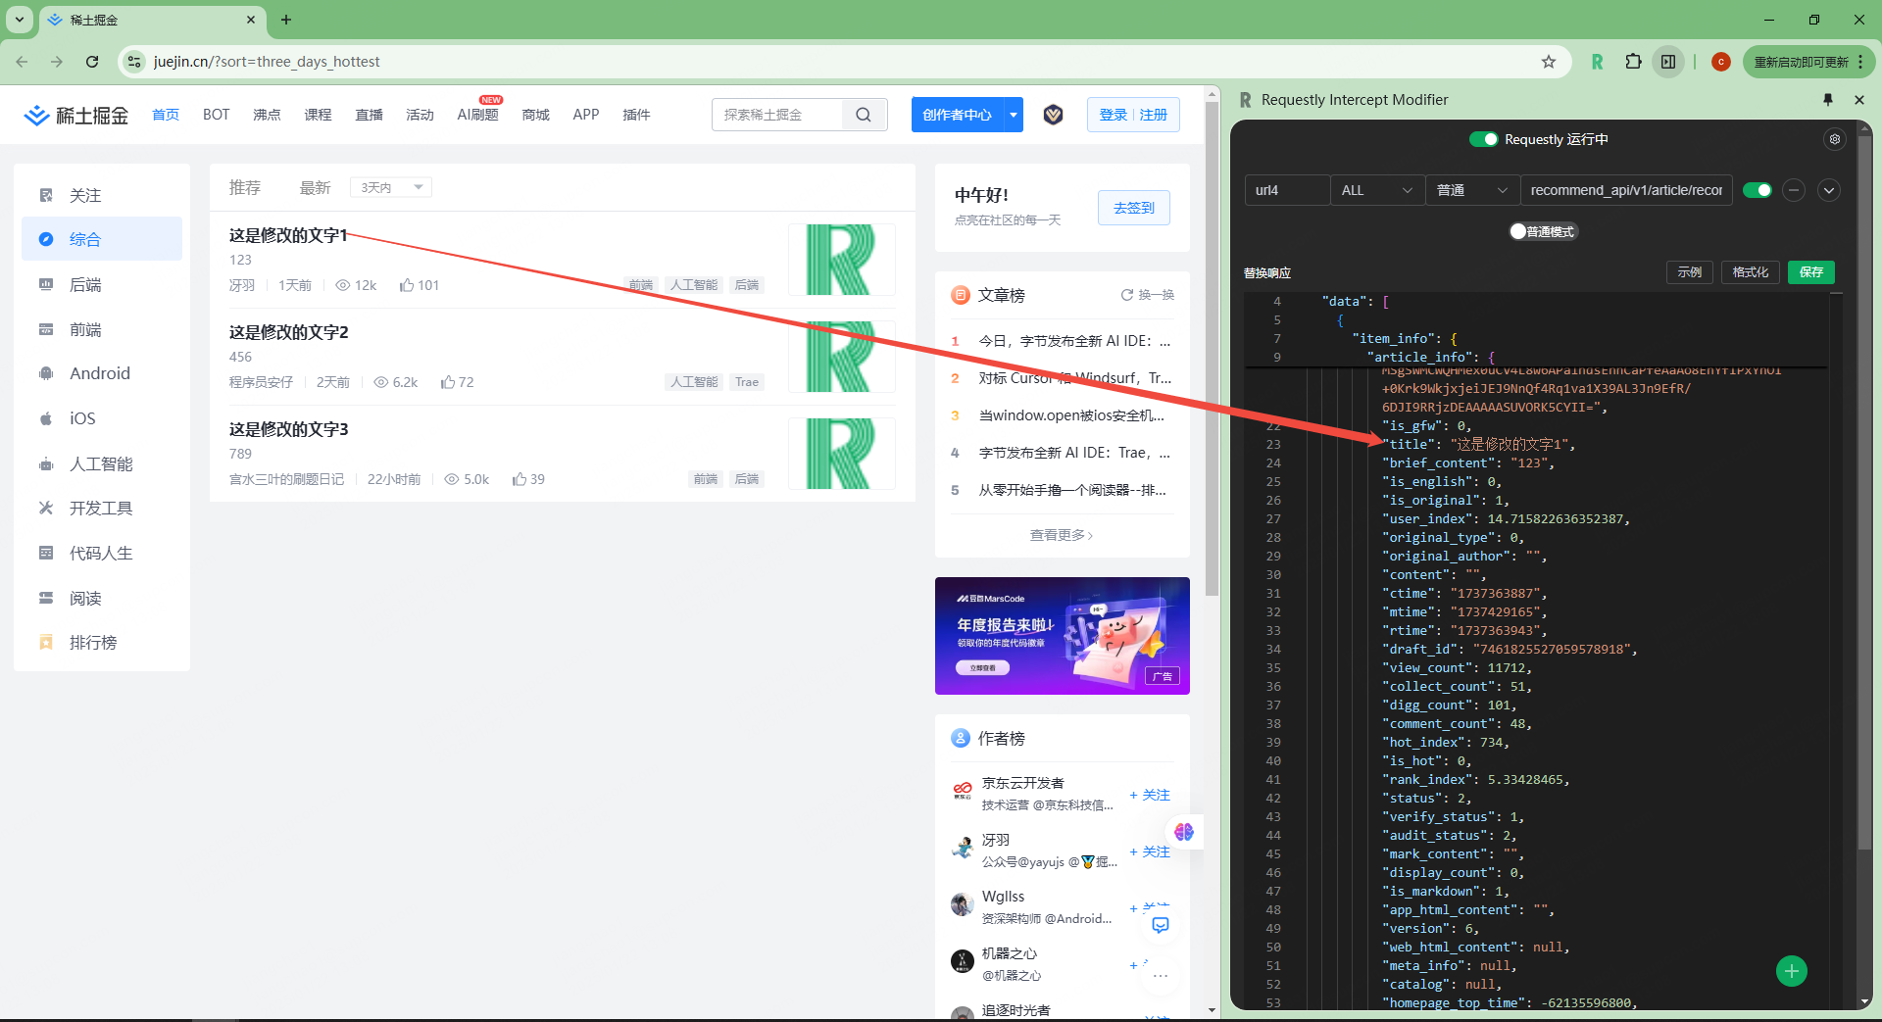
Task: Click the recommend_api URL pattern field
Action: [x=1625, y=190]
